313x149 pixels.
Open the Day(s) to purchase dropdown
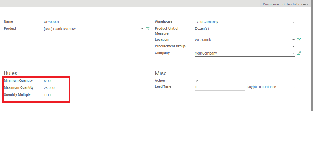[270, 87]
